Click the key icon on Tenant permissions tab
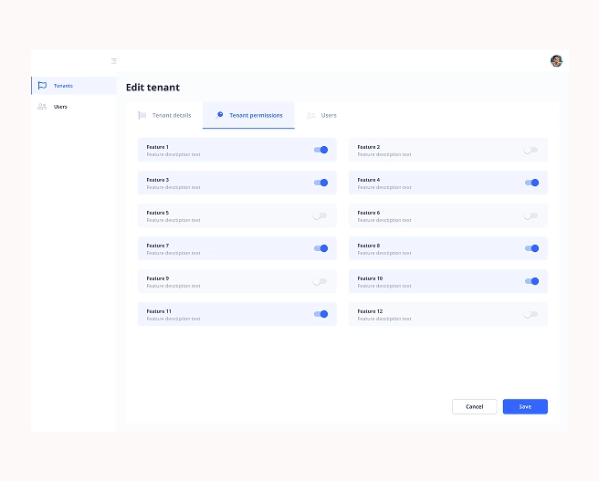599x482 pixels. [219, 115]
